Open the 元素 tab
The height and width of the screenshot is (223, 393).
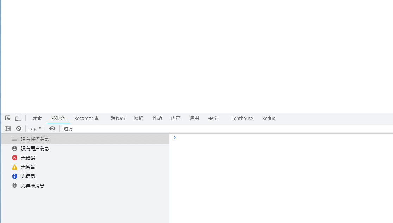[x=37, y=119]
